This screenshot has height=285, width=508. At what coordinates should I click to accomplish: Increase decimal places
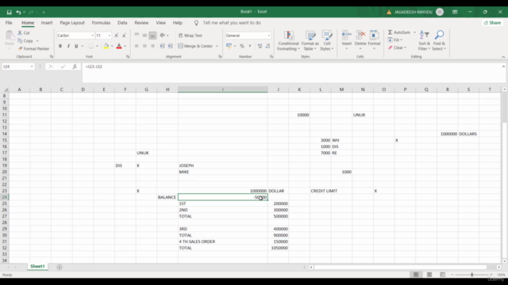260,46
